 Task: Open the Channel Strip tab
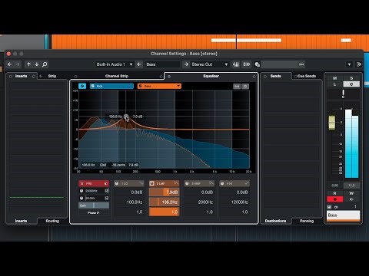[117, 76]
